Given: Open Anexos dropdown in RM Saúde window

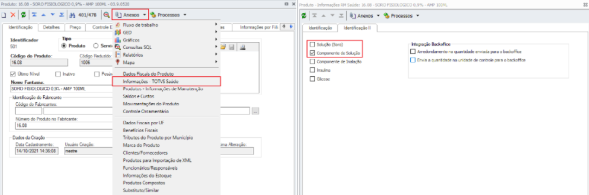Looking at the screenshot, I should 365,16.
